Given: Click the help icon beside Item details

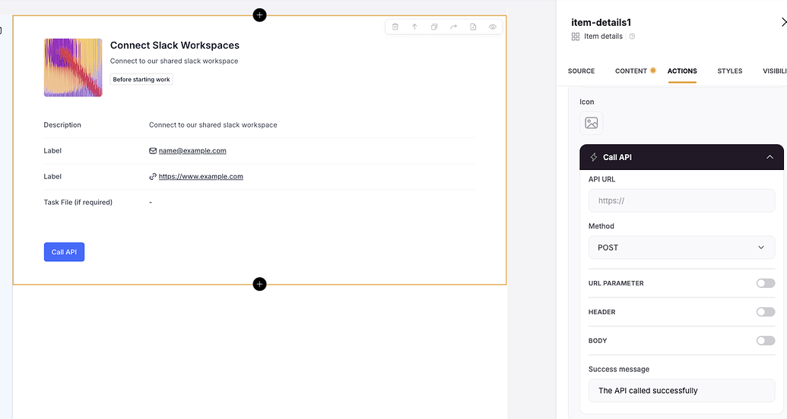Looking at the screenshot, I should coord(632,36).
